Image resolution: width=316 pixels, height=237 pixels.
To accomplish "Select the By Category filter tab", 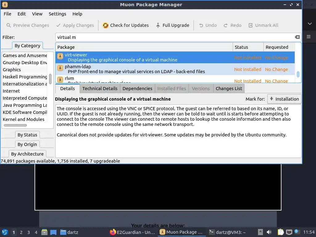I will [x=27, y=46].
